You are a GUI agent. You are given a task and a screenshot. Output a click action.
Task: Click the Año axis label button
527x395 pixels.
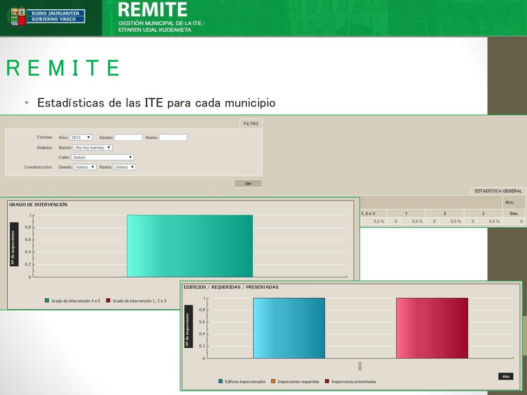(506, 376)
